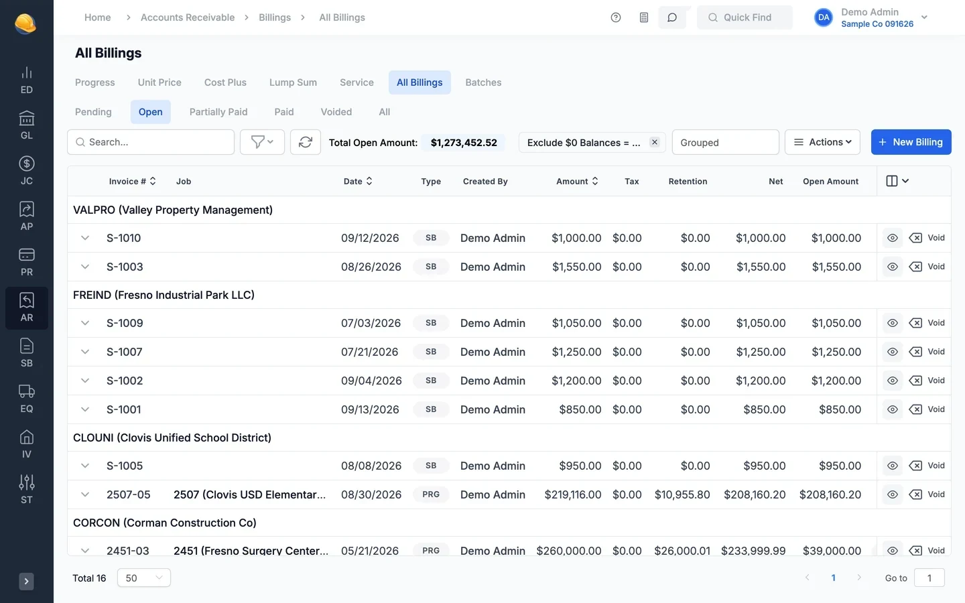The image size is (965, 603).
Task: Select the Partially Paid status tab
Action: pos(218,112)
